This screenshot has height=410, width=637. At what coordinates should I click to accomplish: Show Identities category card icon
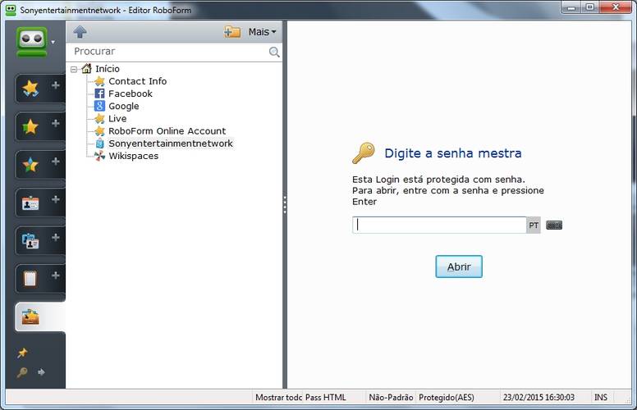point(30,203)
